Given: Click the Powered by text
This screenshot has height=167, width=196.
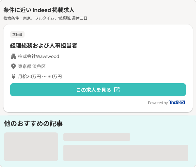Looking at the screenshot, I should [158, 103].
